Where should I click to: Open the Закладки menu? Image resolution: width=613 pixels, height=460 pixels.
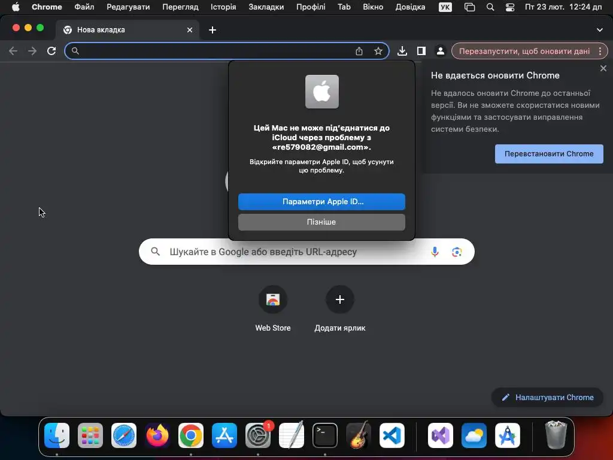266,7
